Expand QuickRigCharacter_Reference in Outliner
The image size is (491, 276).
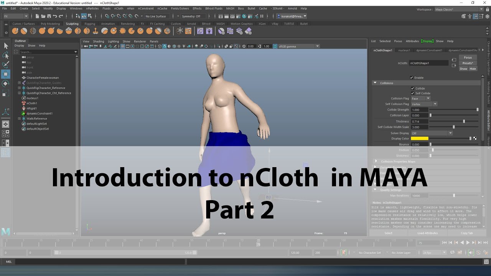19,88
